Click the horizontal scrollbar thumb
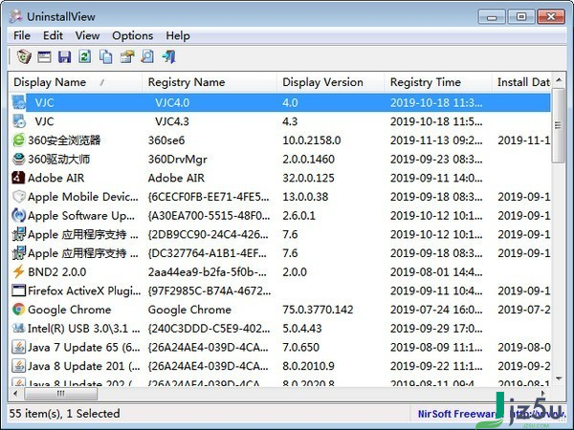This screenshot has width=574, height=430. (x=61, y=394)
